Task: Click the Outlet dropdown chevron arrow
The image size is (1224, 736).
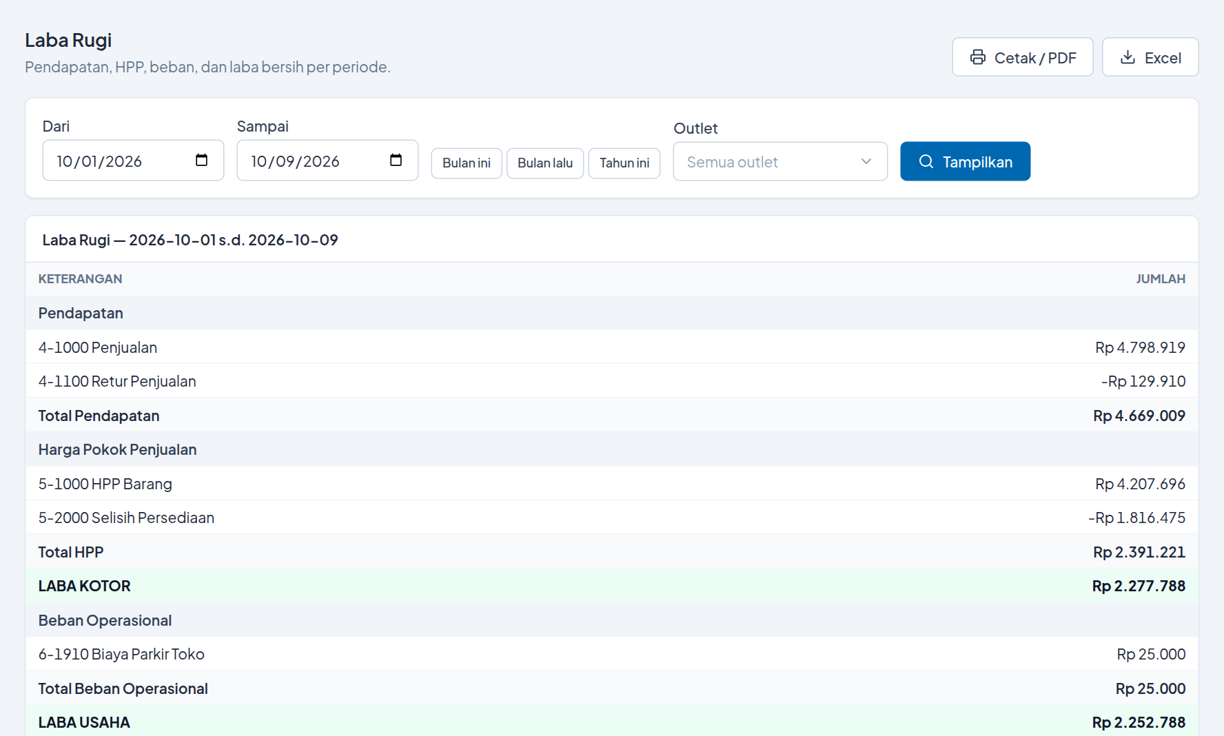Action: (866, 161)
